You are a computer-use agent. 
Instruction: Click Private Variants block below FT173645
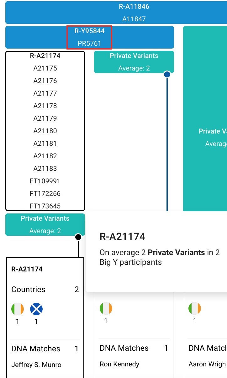coord(45,224)
